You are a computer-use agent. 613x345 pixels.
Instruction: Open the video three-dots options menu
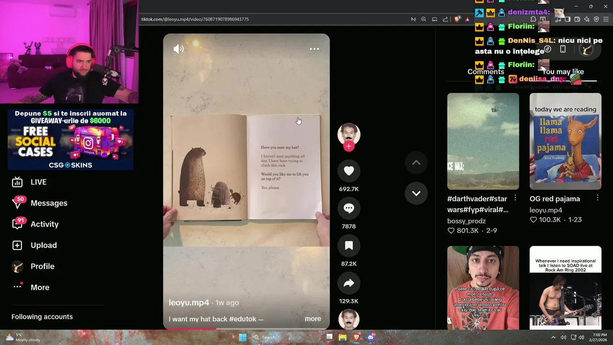[314, 49]
